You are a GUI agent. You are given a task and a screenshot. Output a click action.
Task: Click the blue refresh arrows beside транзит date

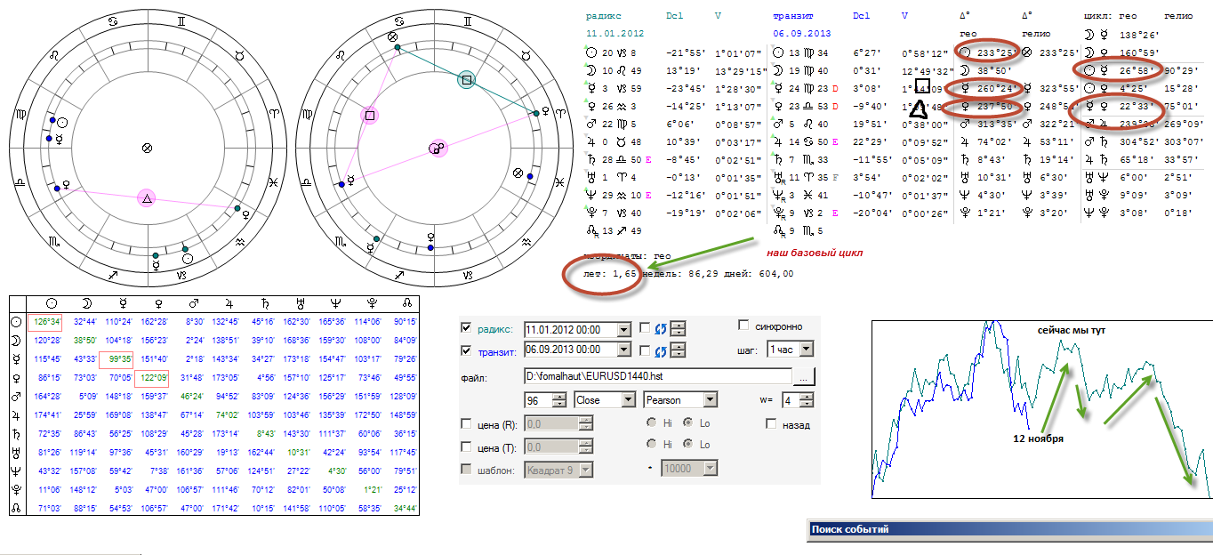[660, 350]
